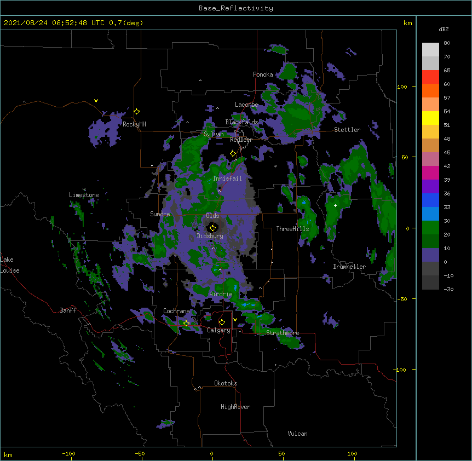This screenshot has width=472, height=461.
Task: Click the 80 value in the dBZ legend
Action: coord(447,43)
